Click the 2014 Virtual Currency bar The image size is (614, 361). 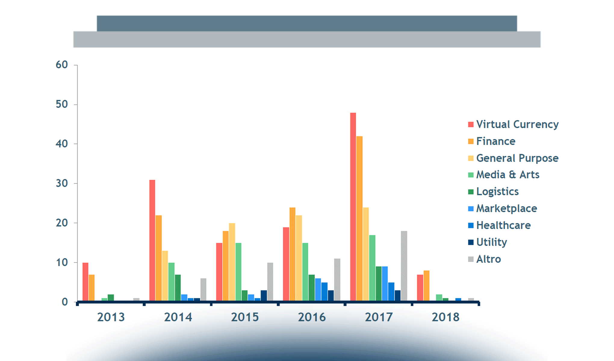[152, 241]
